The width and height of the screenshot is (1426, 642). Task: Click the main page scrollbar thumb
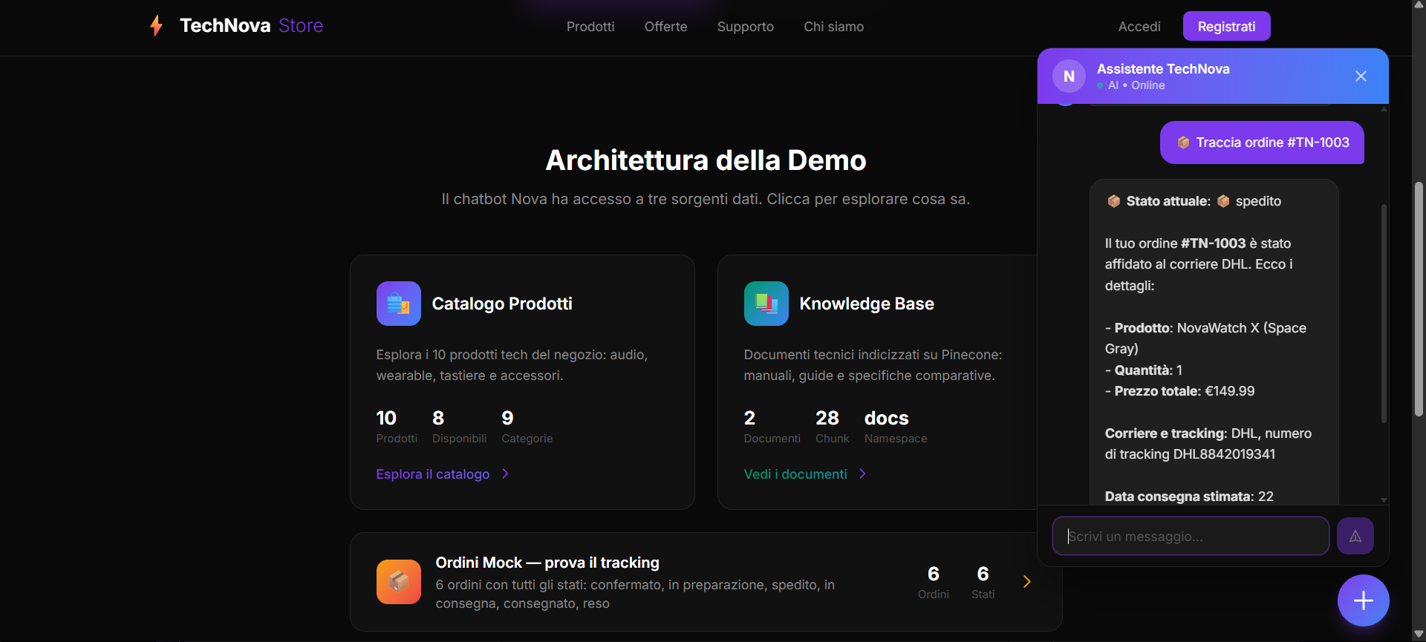tap(1419, 298)
